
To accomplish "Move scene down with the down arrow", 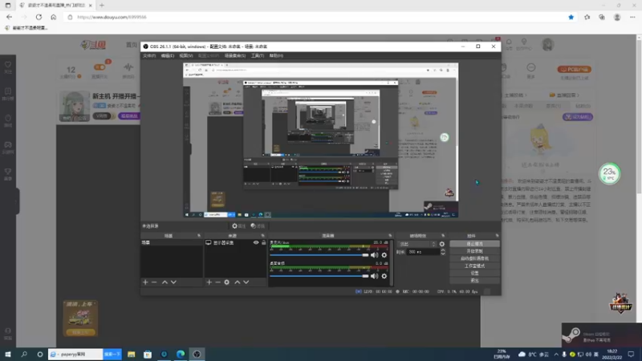I will 173,282.
